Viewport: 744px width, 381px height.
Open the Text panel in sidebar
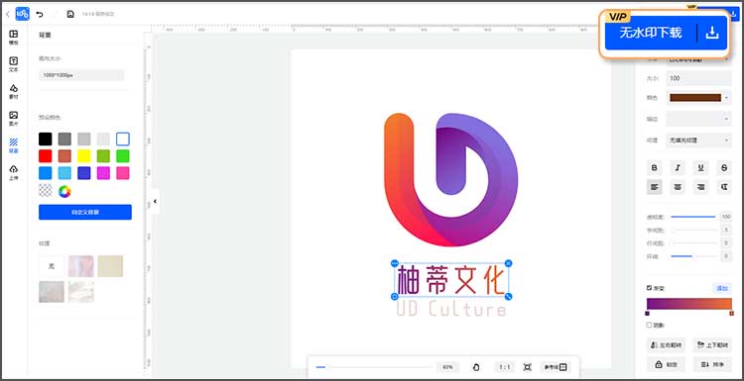(x=14, y=64)
